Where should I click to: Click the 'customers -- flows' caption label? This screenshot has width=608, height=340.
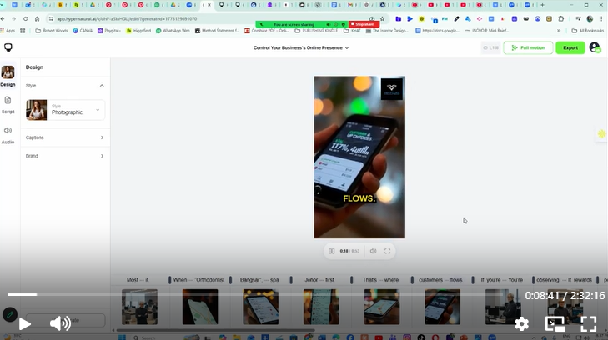click(x=440, y=280)
